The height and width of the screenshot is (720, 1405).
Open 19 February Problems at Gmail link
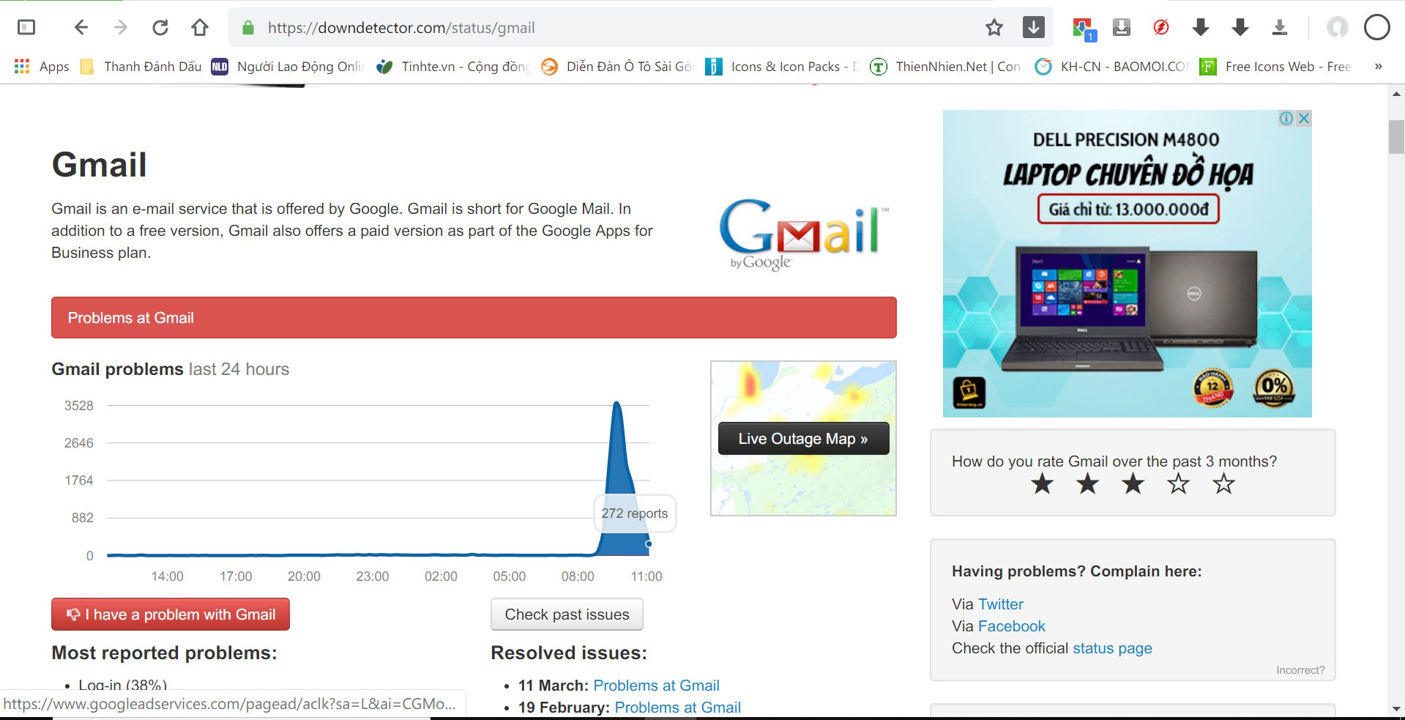(678, 708)
